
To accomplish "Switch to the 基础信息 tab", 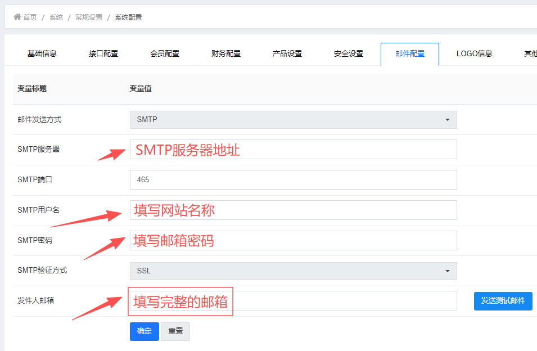I will pos(42,54).
